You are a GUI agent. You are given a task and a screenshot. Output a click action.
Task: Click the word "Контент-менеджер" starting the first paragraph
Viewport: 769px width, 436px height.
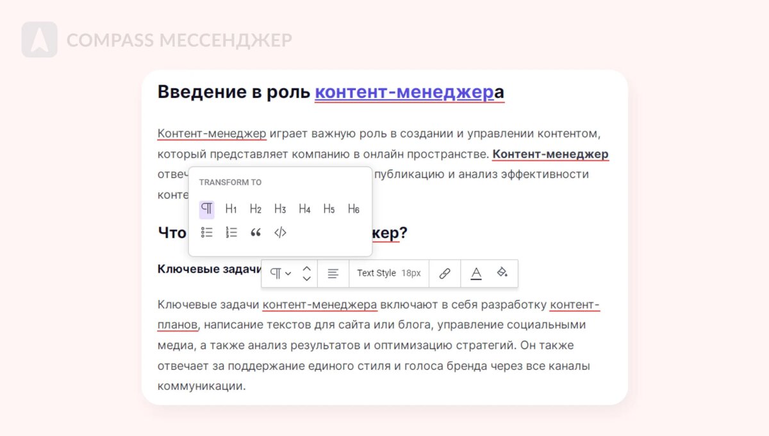(212, 134)
